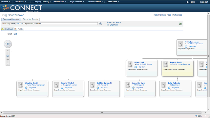Click the horizontal scrollbar thumb

pos(102,113)
